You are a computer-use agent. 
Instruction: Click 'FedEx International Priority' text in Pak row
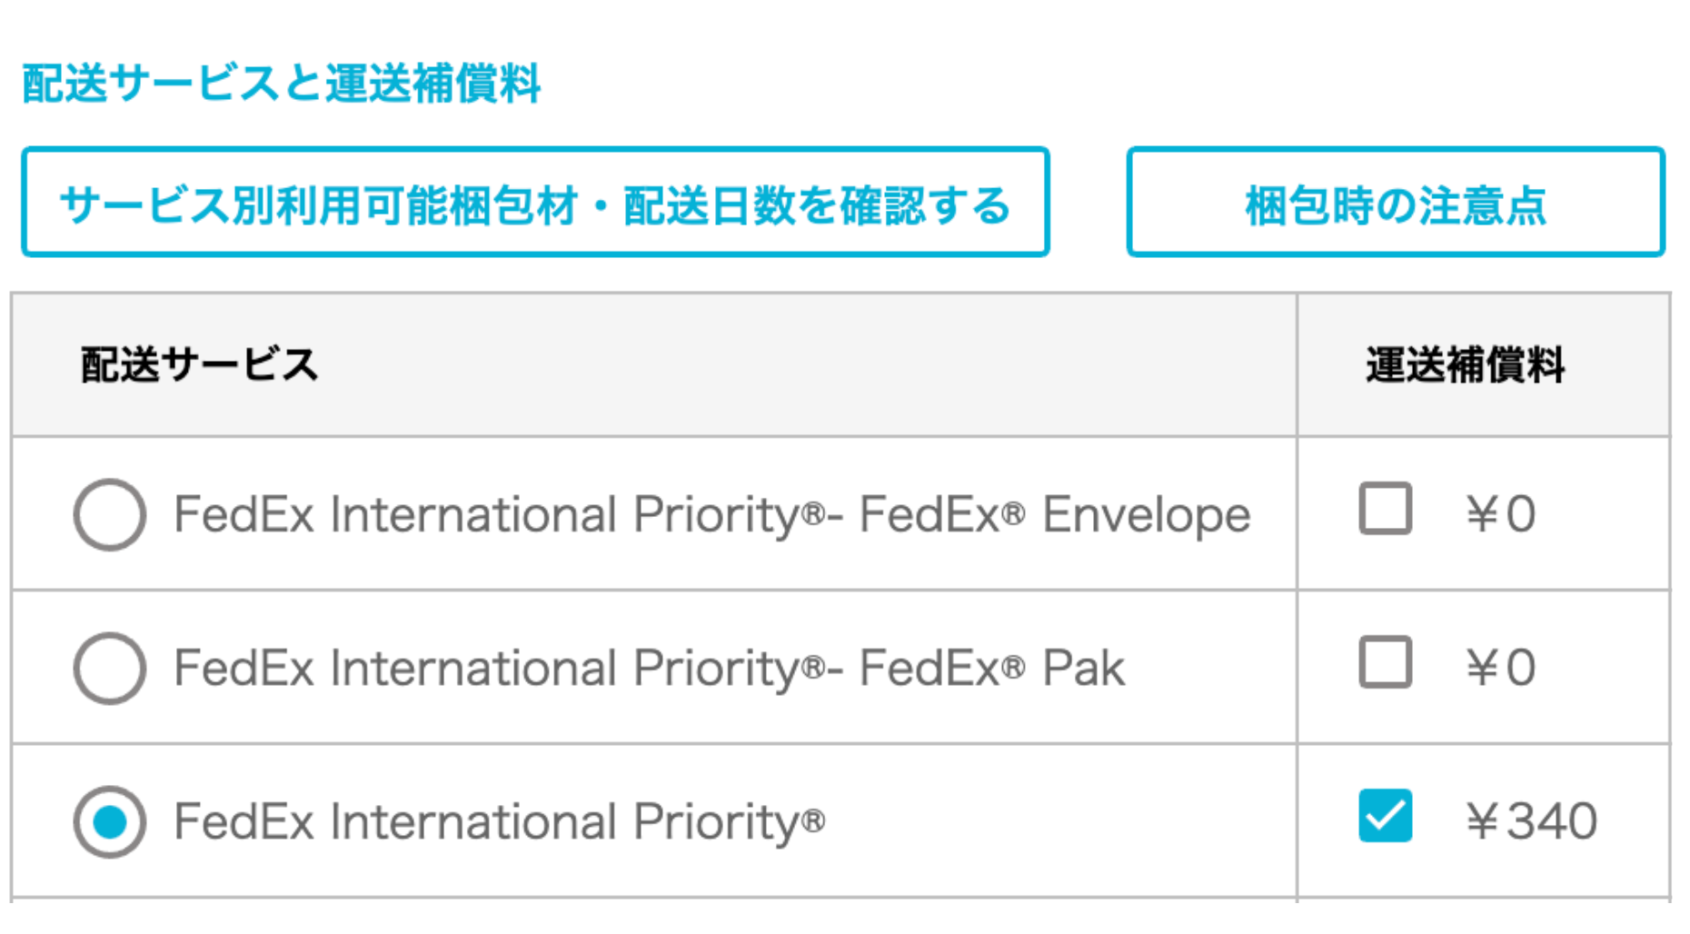(491, 669)
